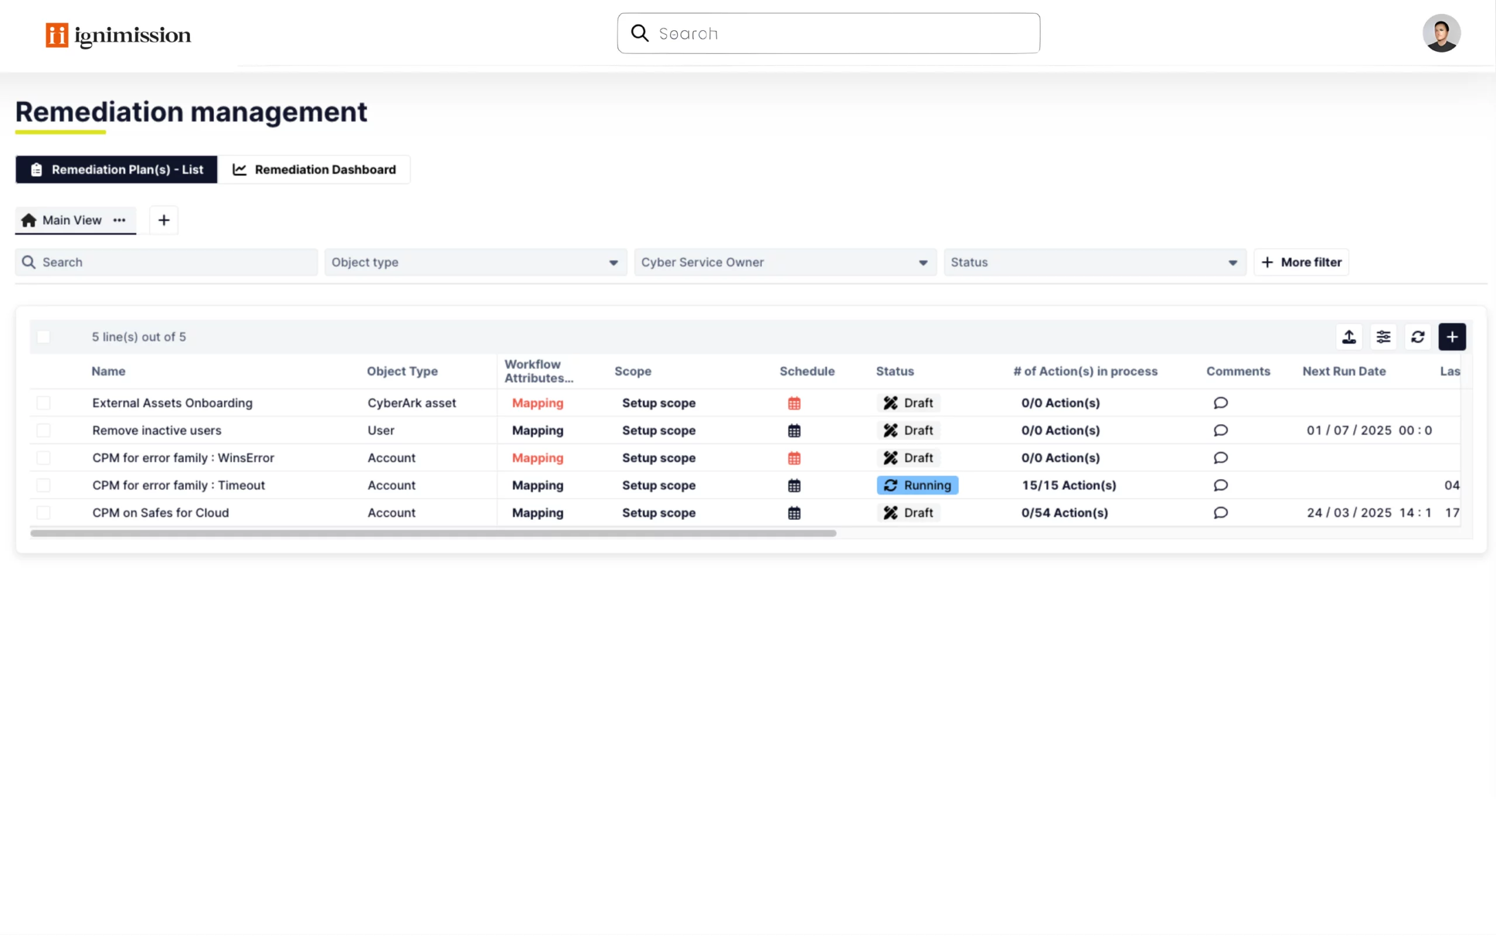
Task: Open the Cyber Service Owner dropdown
Action: pyautogui.click(x=785, y=262)
